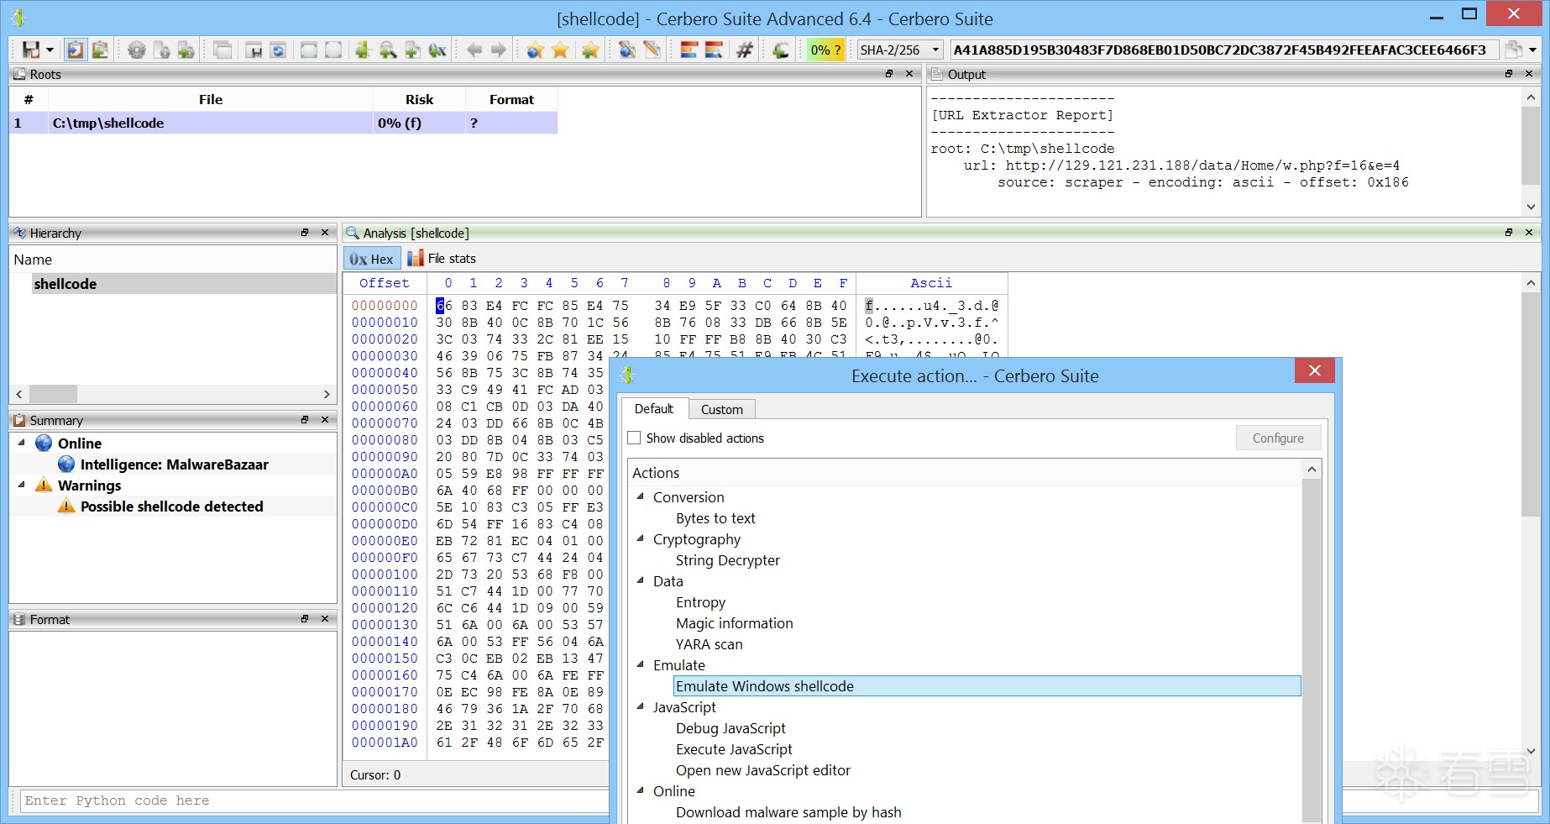
Task: Enable the Show disabled actions checkbox
Action: (x=635, y=438)
